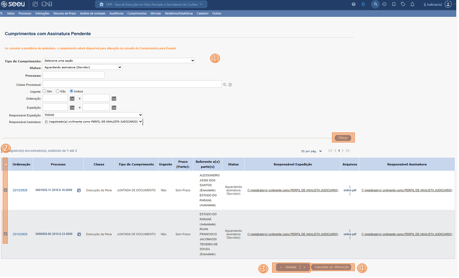The height and width of the screenshot is (278, 459).
Task: Toggle the select-all checkbox in table header
Action: (5, 164)
